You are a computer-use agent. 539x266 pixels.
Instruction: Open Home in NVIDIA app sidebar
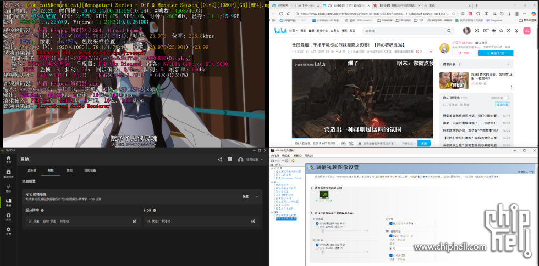coord(9,160)
